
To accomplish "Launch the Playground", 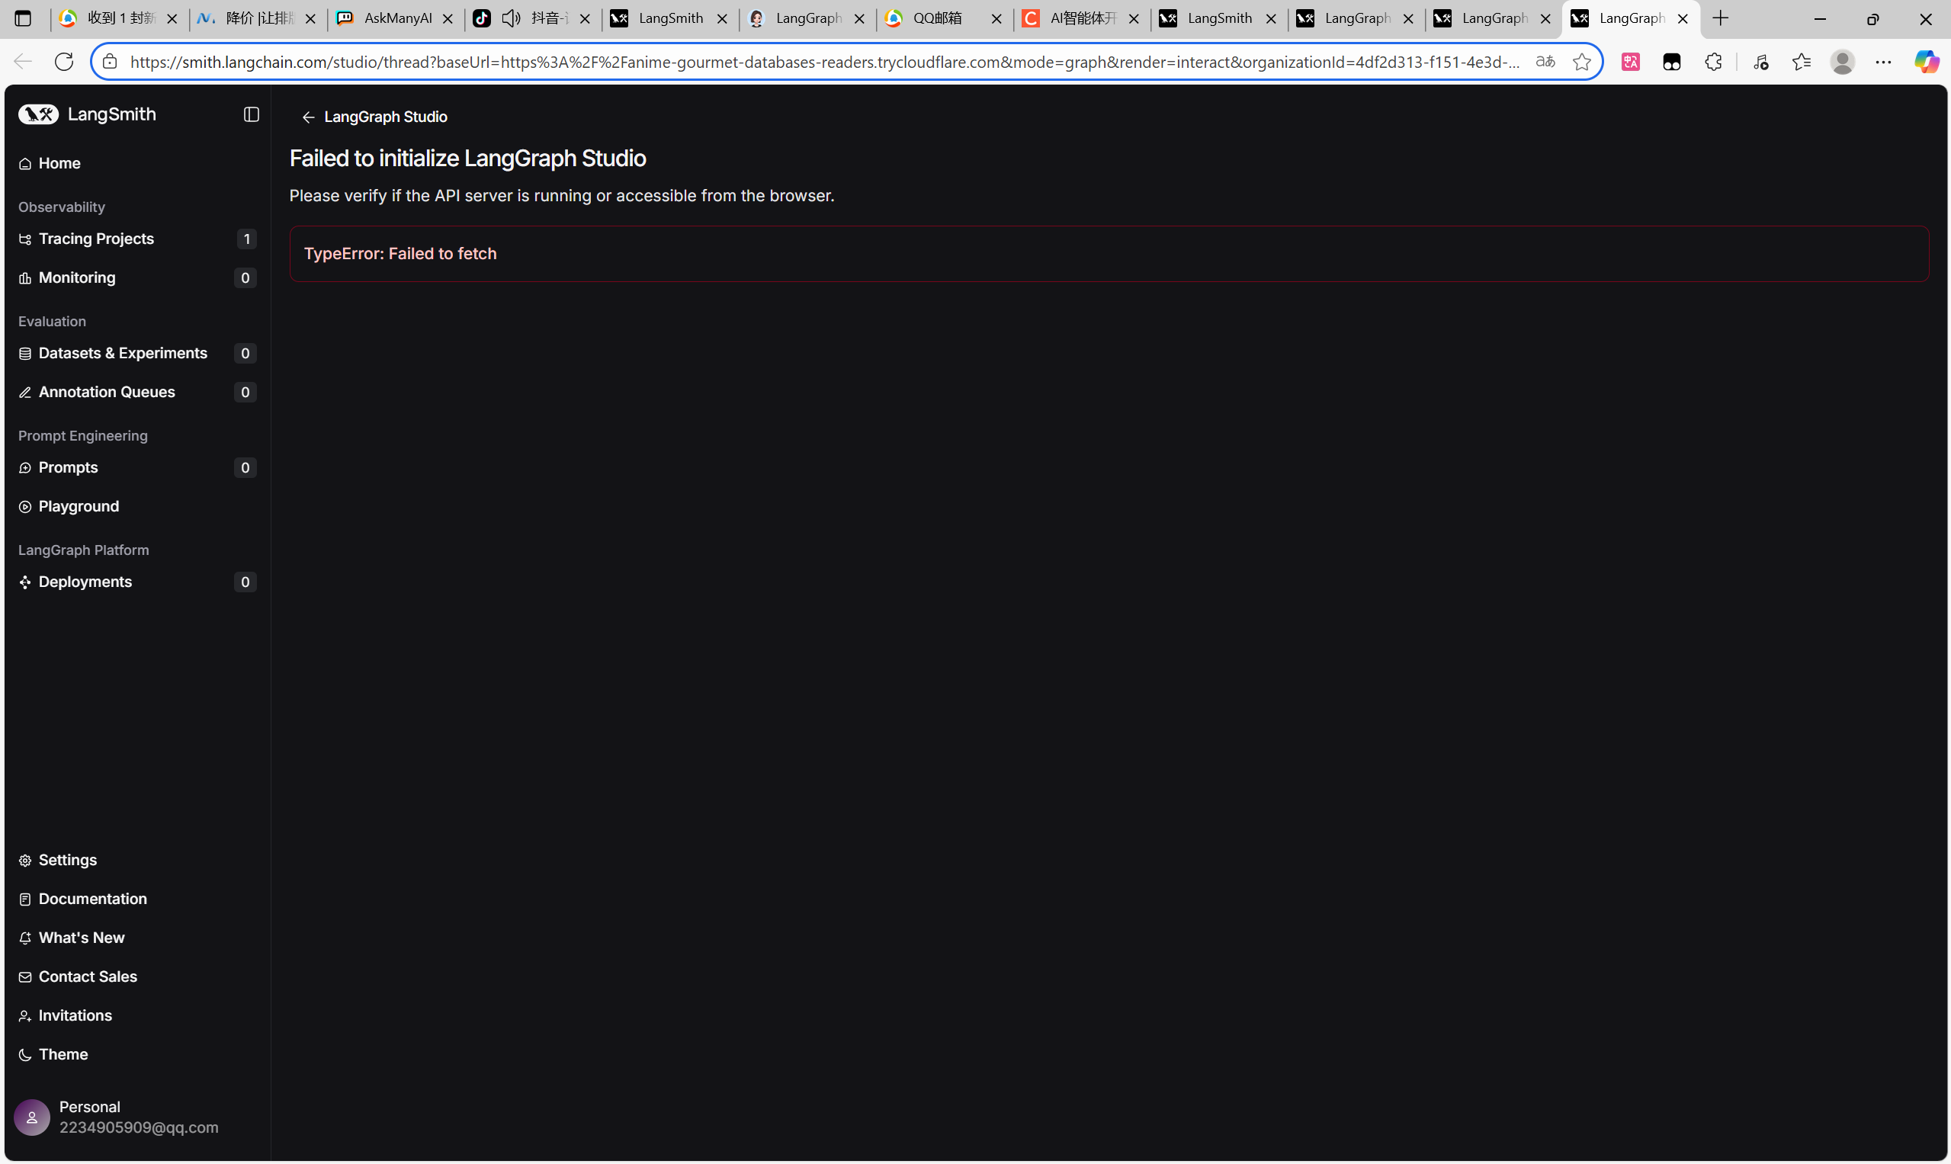I will 79,507.
